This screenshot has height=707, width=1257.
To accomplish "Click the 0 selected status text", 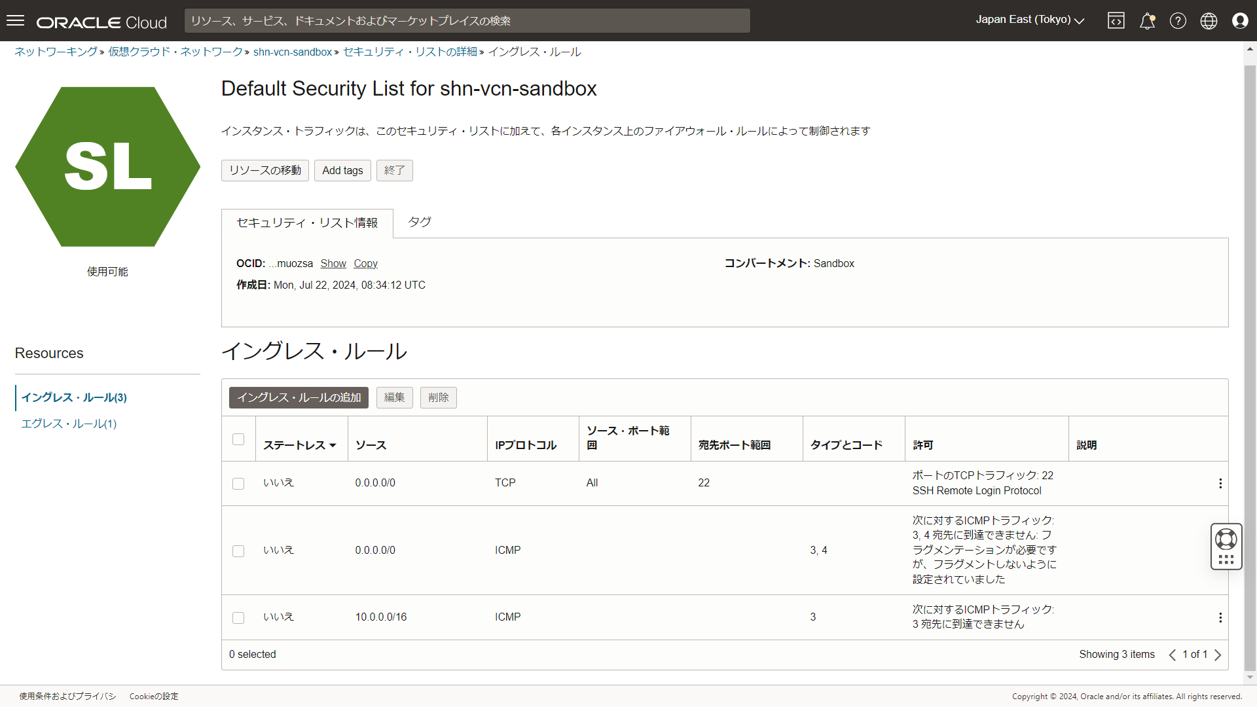I will pyautogui.click(x=253, y=655).
